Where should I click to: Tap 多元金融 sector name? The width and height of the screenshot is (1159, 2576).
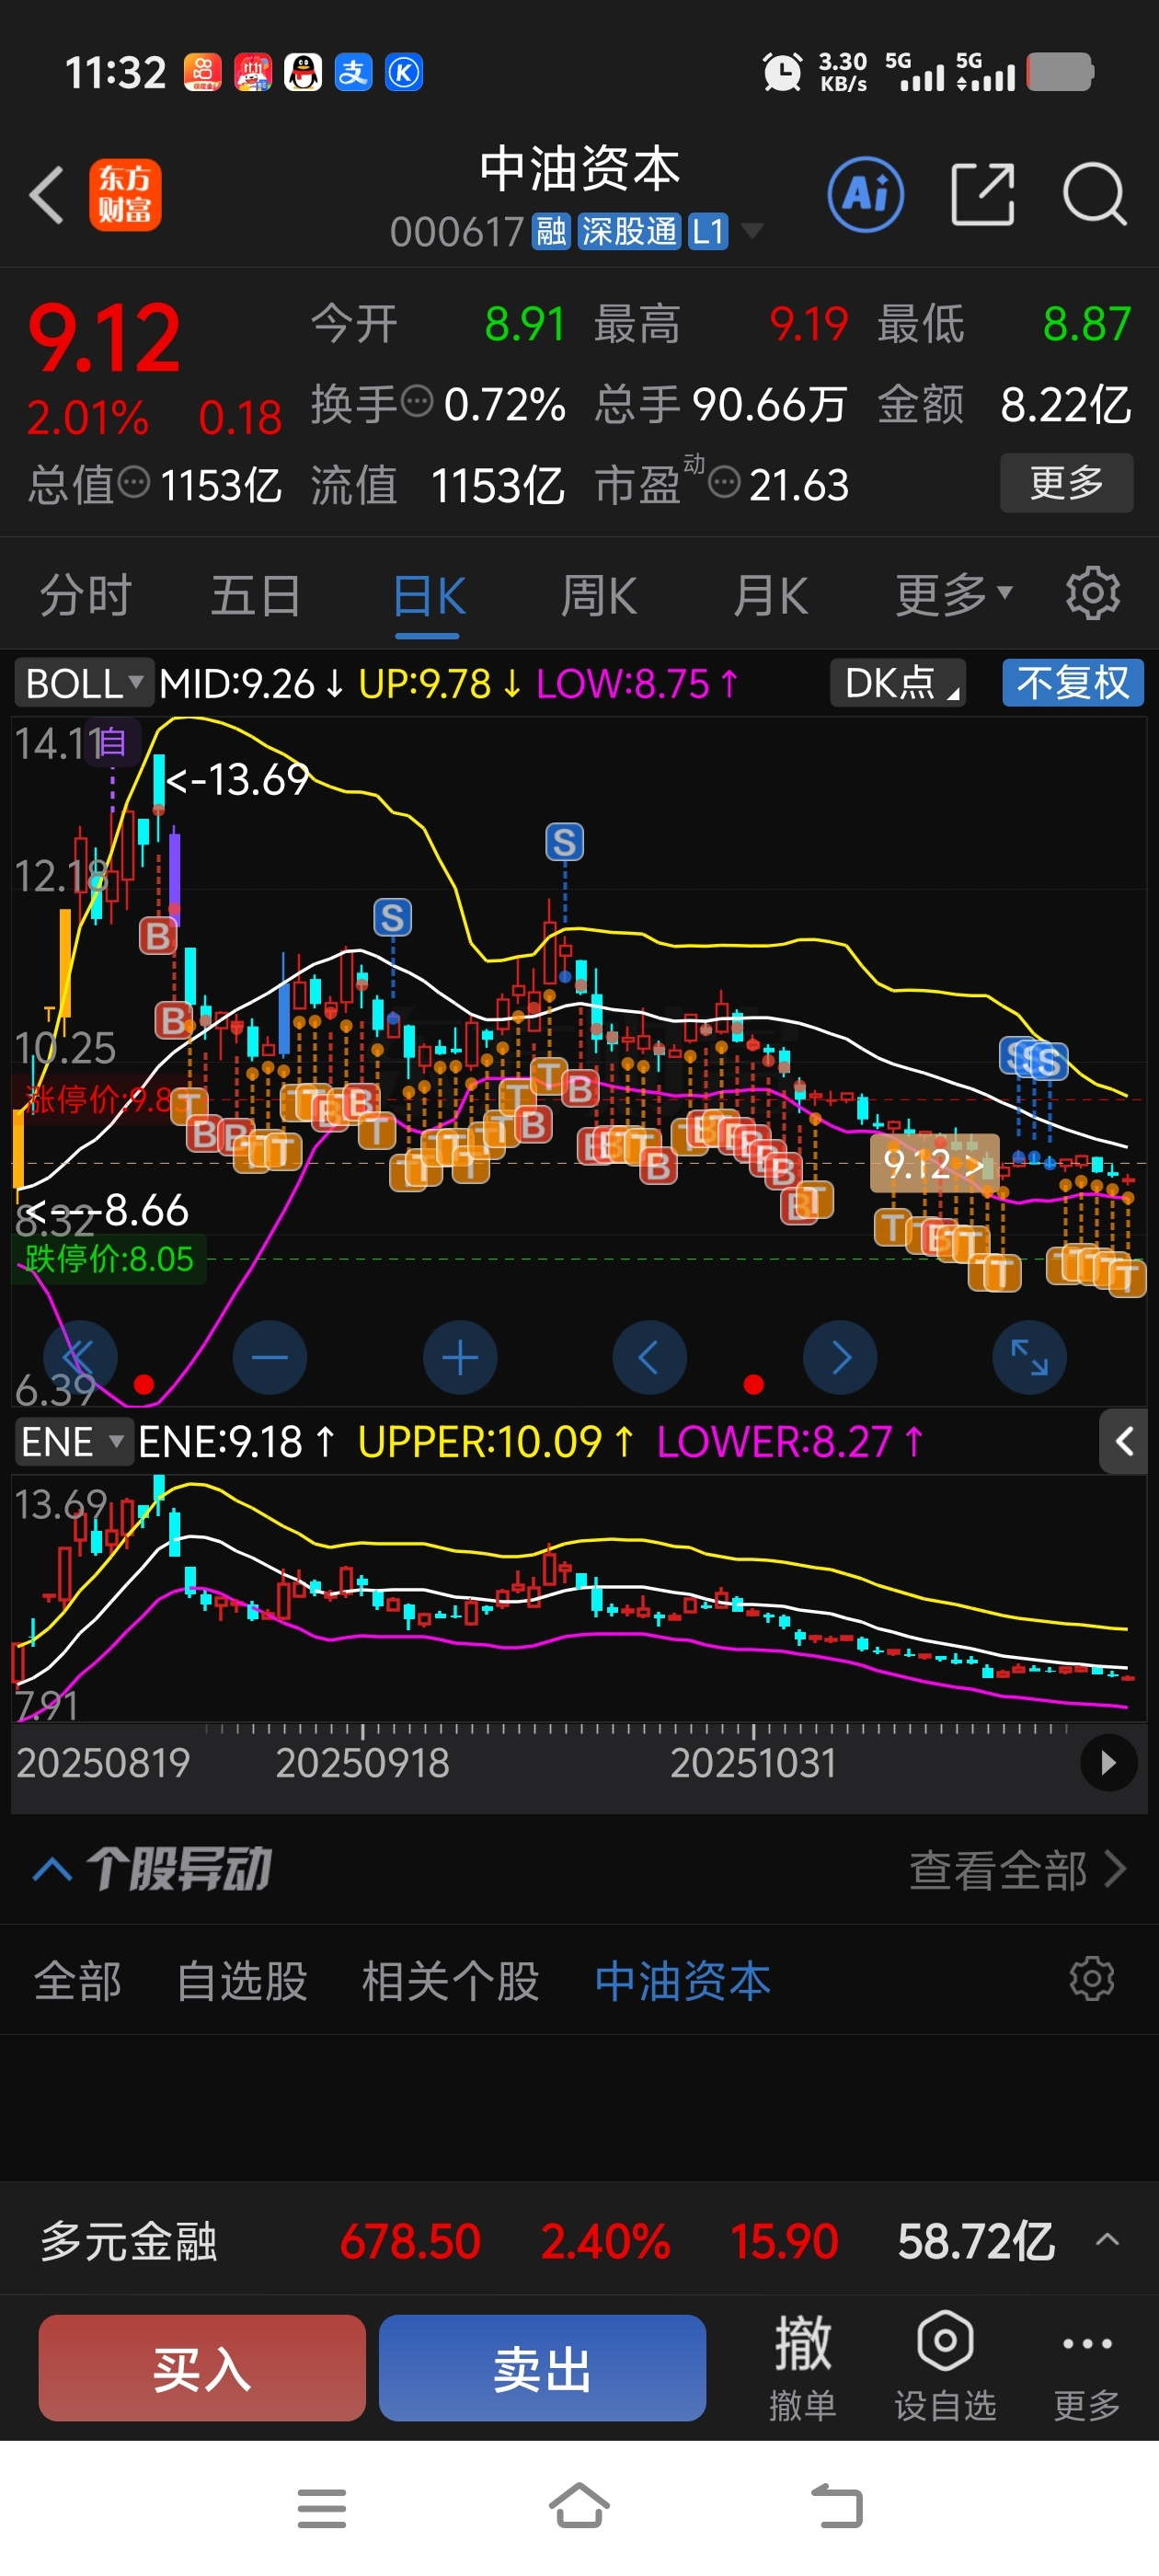128,2240
